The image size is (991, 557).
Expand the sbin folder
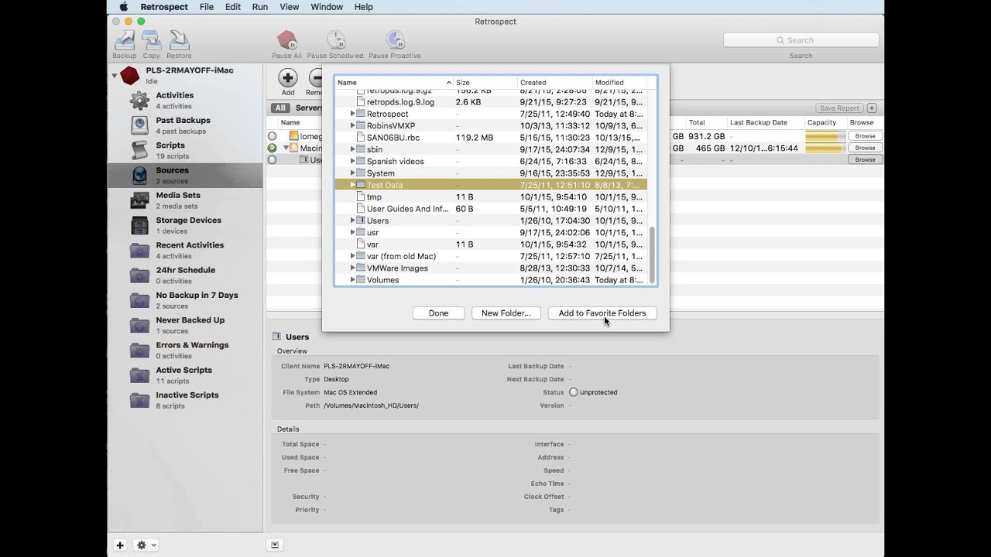pos(352,149)
